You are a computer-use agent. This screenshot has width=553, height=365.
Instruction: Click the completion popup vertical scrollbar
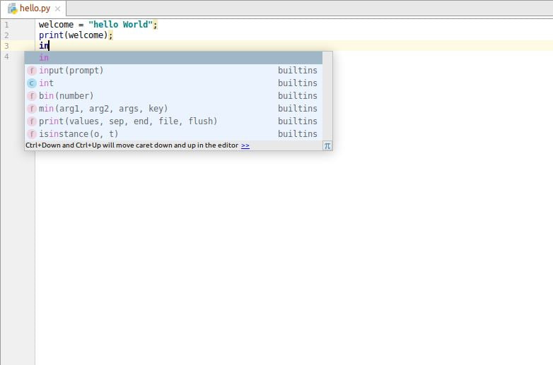[x=327, y=96]
